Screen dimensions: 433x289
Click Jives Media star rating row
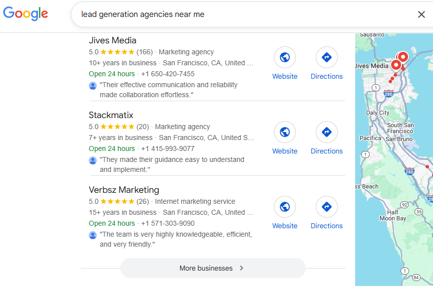pos(117,52)
